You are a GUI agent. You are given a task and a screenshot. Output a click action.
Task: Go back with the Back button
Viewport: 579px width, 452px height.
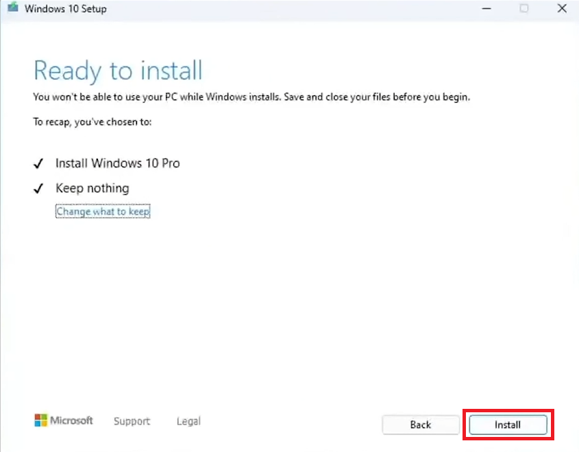tap(421, 425)
